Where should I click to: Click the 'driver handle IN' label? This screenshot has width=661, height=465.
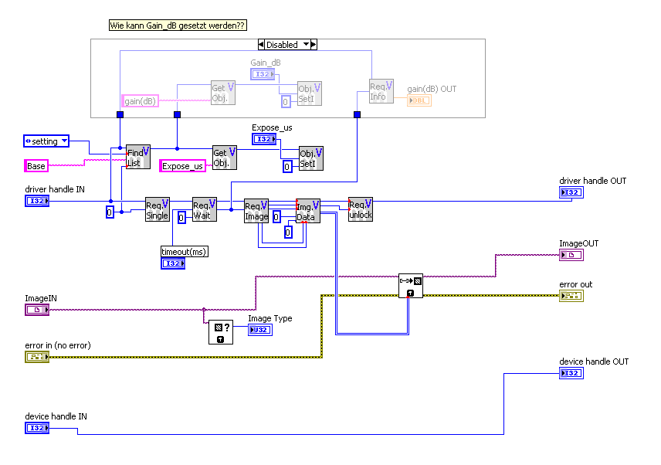55,189
